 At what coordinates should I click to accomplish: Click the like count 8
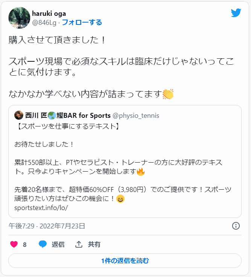[24, 244]
